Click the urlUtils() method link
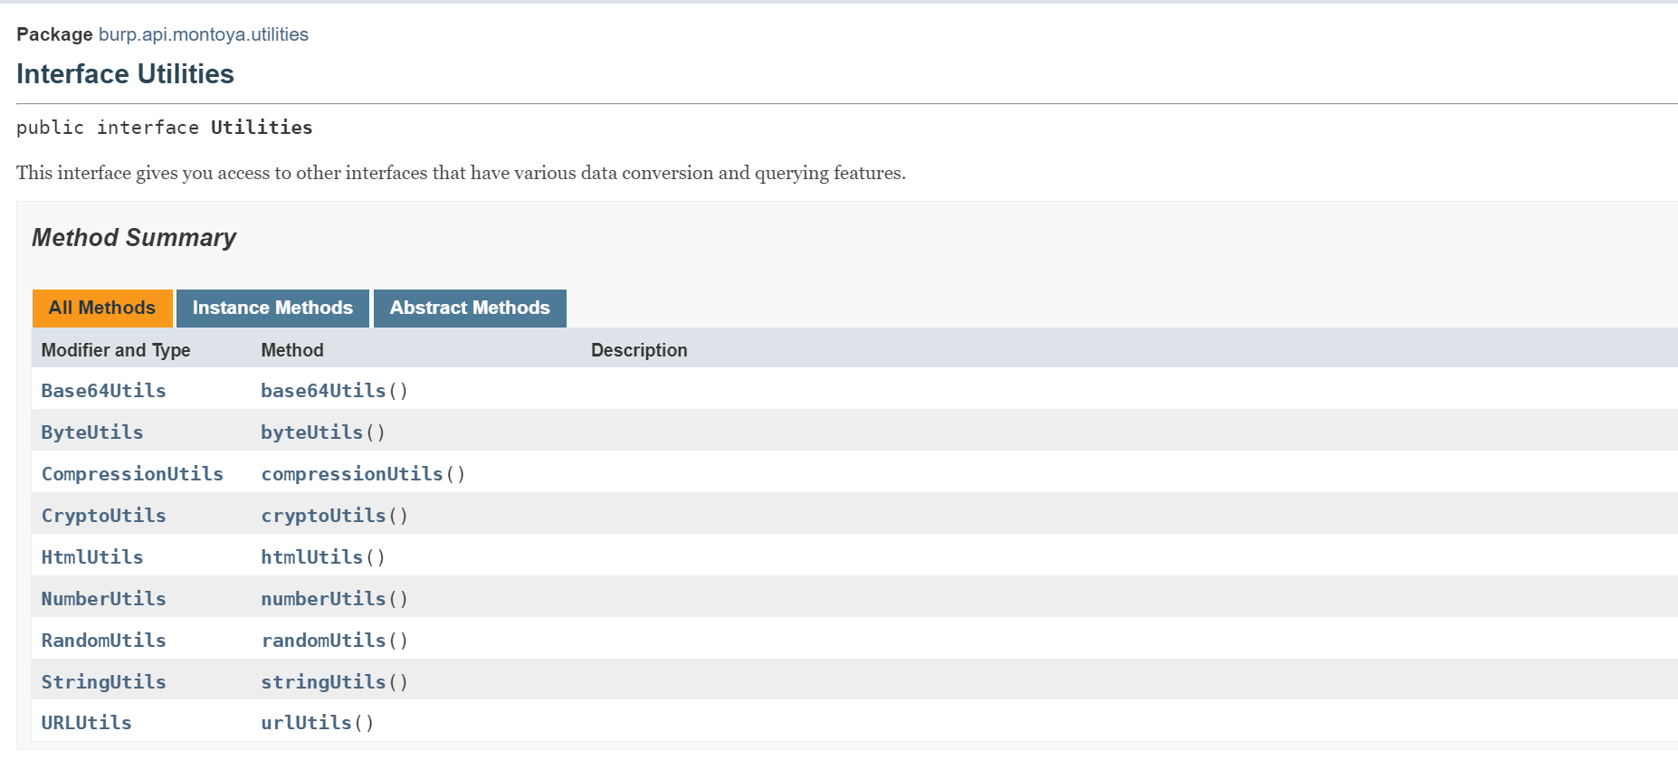1678x760 pixels. 306,723
